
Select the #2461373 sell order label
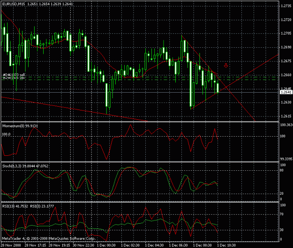[x=14, y=75]
